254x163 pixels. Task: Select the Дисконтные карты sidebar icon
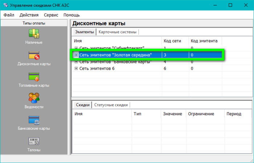(x=34, y=55)
